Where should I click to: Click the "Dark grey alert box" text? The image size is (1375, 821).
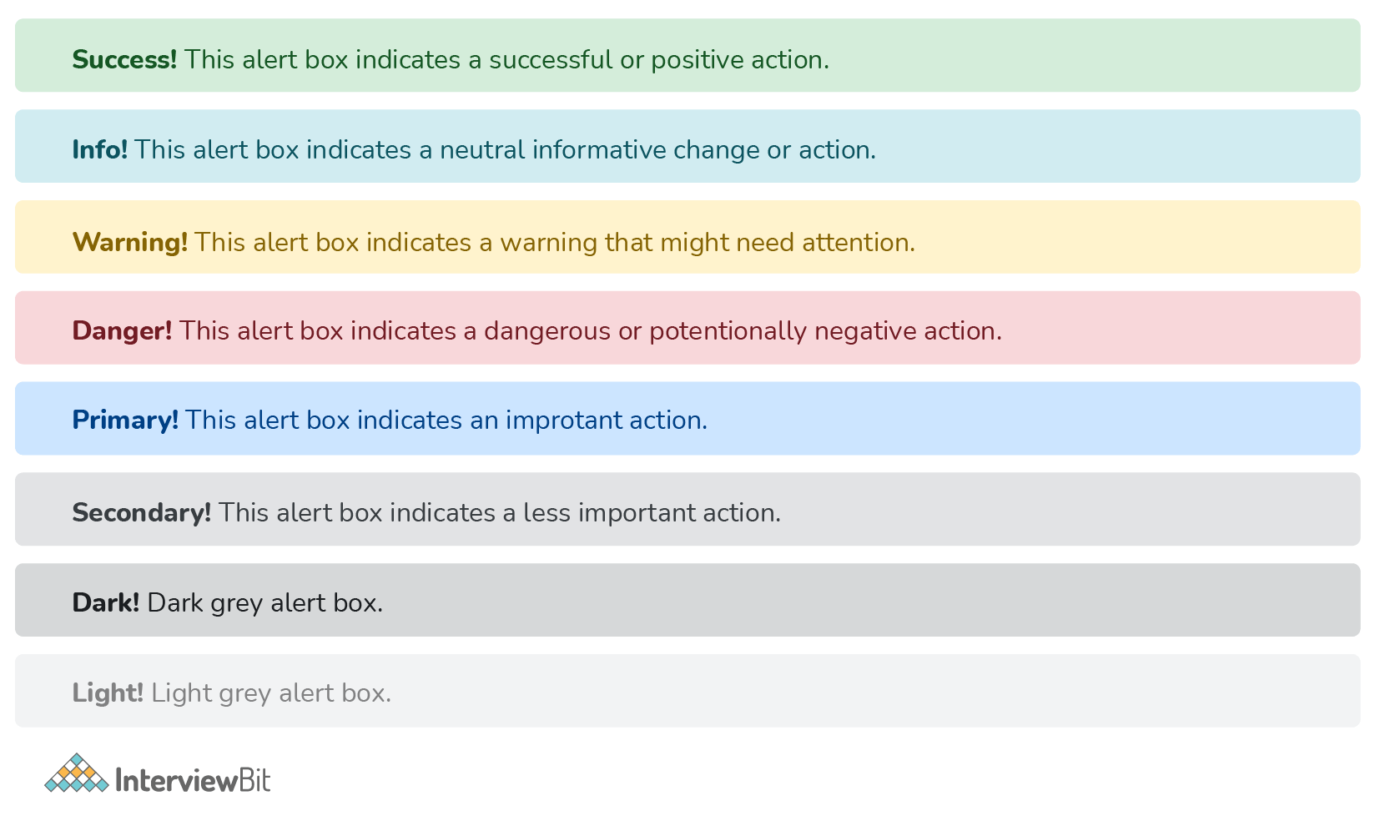coord(265,602)
